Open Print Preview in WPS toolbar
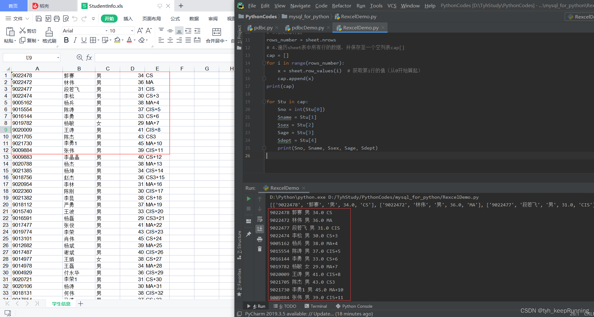The width and height of the screenshot is (594, 317). point(66,19)
